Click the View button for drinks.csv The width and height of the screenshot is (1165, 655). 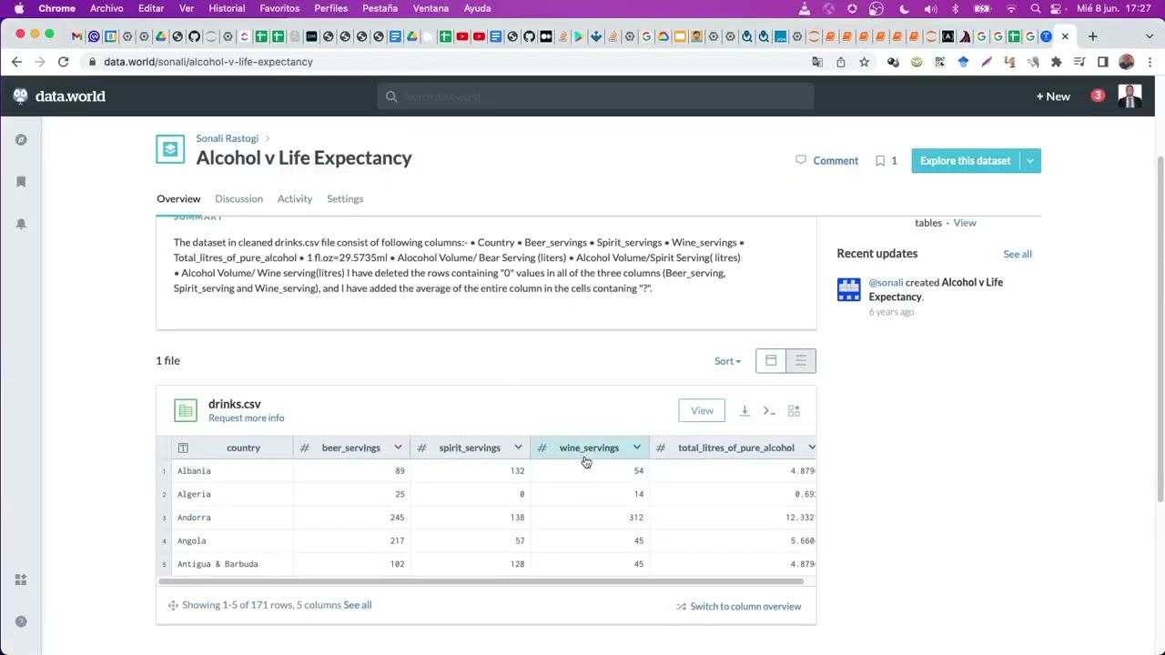(x=702, y=410)
